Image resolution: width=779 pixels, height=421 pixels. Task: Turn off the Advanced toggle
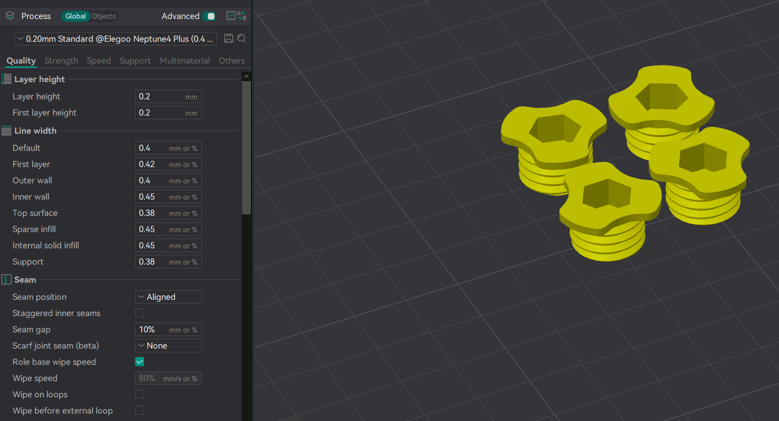tap(210, 16)
